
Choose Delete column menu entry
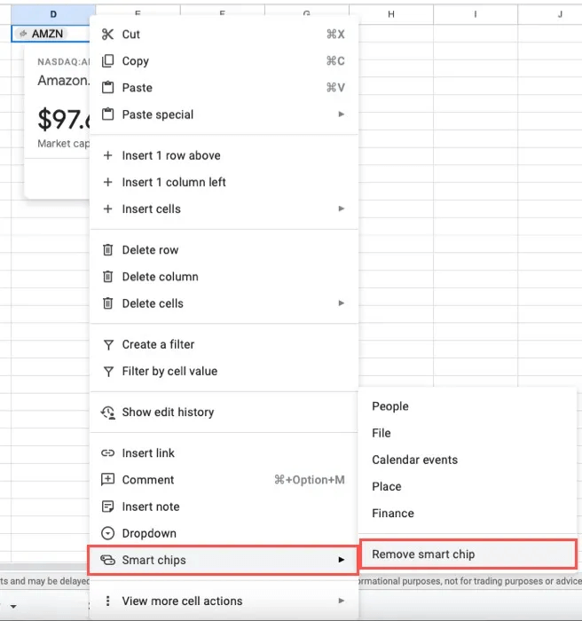point(224,277)
